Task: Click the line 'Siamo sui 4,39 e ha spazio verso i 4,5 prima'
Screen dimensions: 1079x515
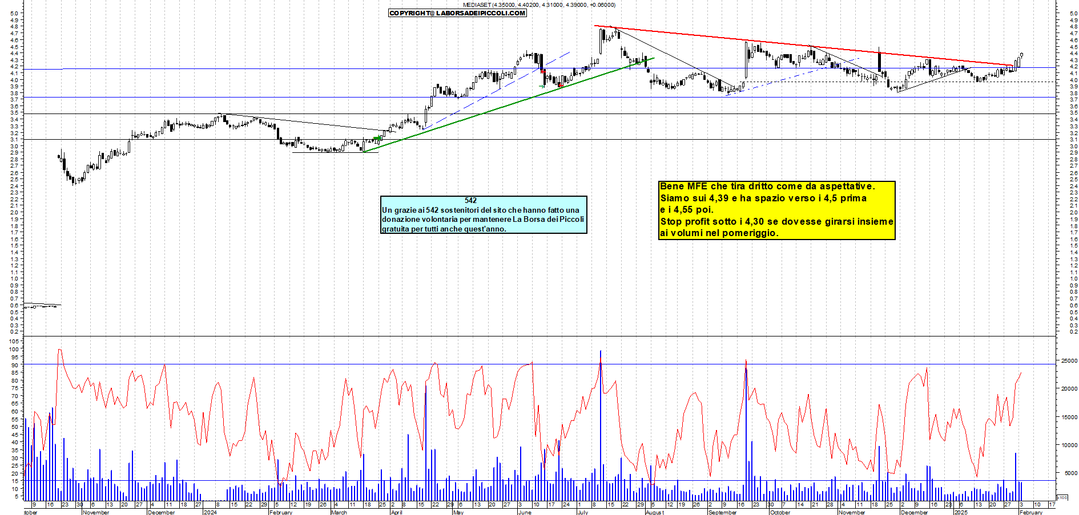Action: click(763, 198)
